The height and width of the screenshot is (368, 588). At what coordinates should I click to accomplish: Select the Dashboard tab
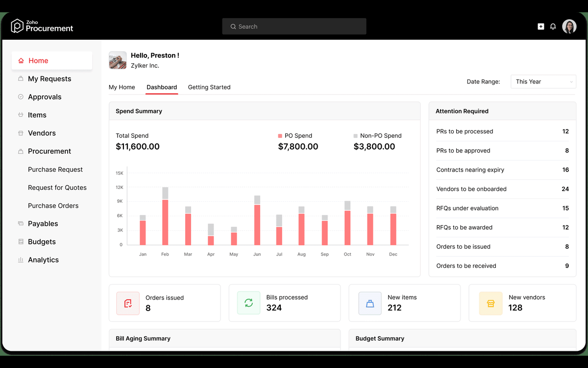click(162, 87)
